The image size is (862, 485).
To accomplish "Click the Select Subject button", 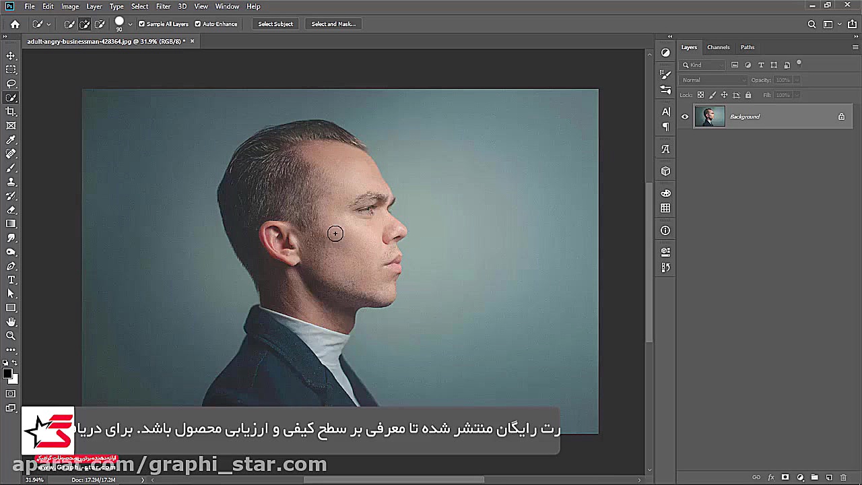I will pos(275,24).
